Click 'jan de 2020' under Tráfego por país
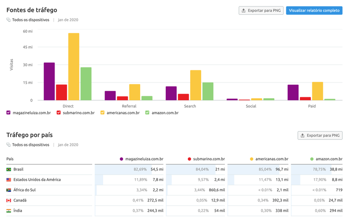 pos(68,145)
